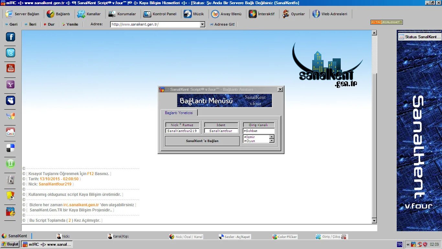Screen dimensions: 442x249
Task: Click the yellow notes sidebar icon
Action: tap(11, 196)
